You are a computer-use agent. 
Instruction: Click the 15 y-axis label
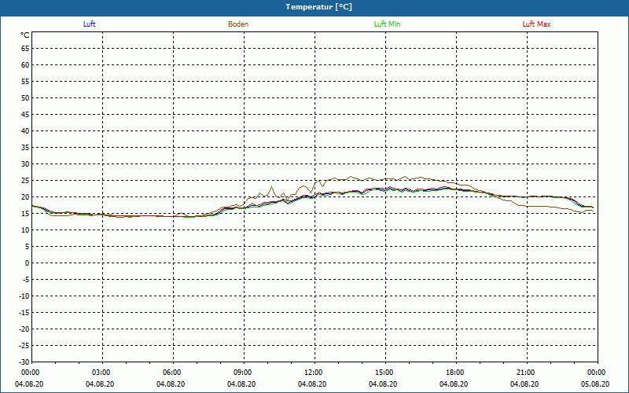coord(25,214)
